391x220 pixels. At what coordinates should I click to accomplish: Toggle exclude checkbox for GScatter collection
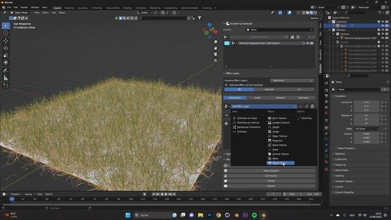[379, 30]
